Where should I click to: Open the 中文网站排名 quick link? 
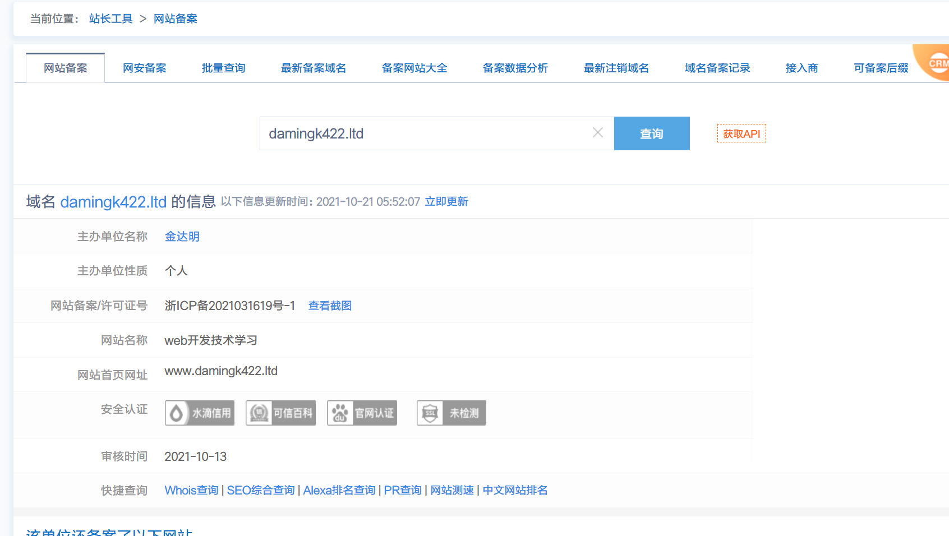[x=515, y=490]
